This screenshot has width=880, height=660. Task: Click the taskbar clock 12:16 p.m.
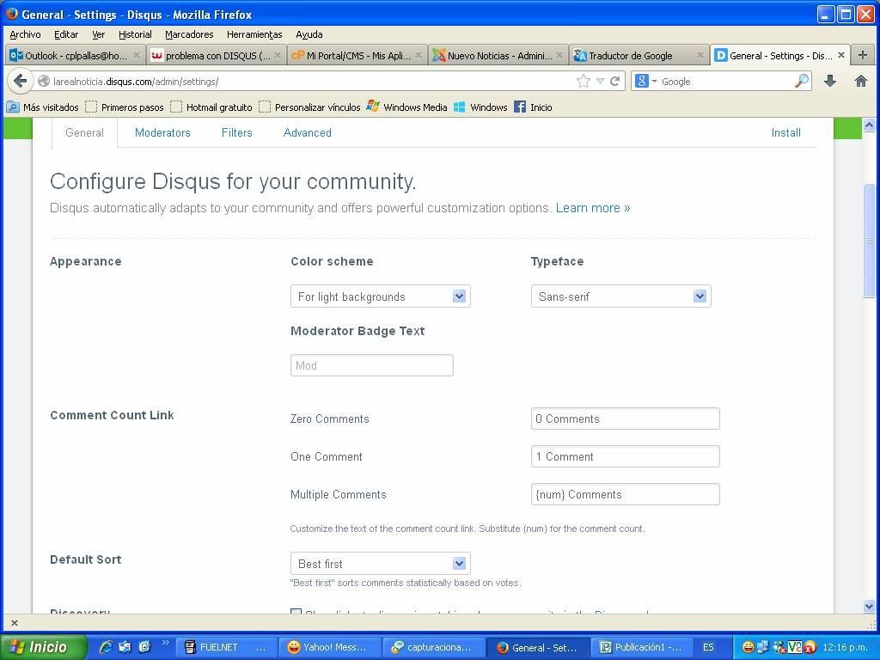click(845, 647)
